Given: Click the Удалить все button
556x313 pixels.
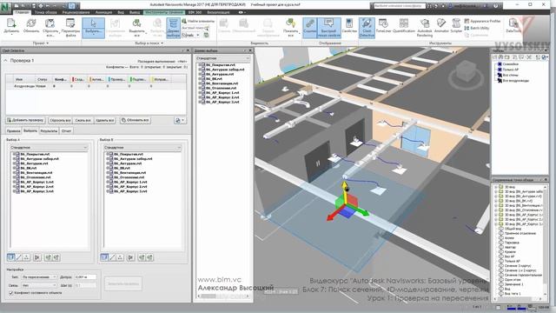Looking at the screenshot, I should 104,120.
